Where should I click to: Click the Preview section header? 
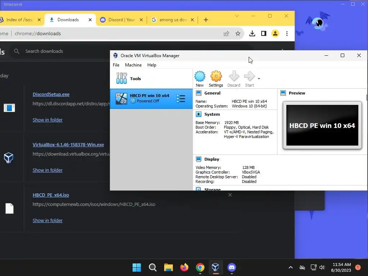click(297, 93)
